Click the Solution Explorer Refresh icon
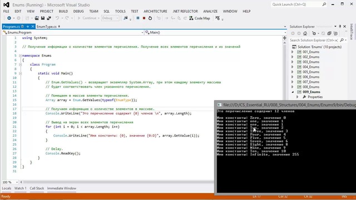Image resolution: width=356 pixels, height=200 pixels. [323, 33]
